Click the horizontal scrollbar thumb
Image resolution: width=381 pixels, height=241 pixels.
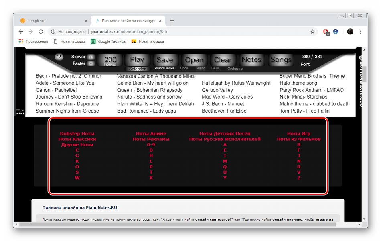[x=177, y=225]
